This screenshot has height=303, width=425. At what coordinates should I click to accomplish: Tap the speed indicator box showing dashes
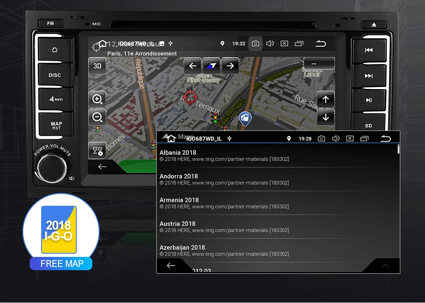tap(319, 63)
